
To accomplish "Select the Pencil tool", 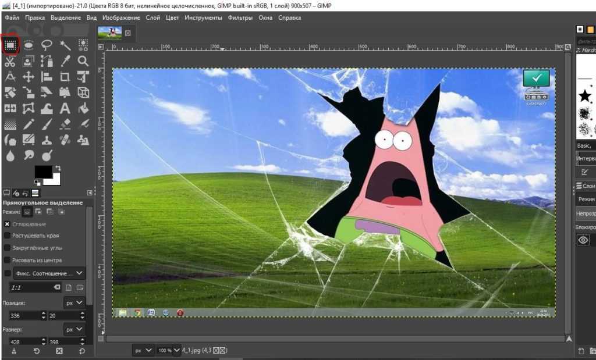I will click(29, 124).
